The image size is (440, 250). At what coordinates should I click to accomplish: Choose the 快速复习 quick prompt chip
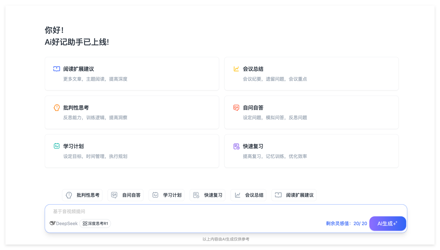(x=207, y=195)
